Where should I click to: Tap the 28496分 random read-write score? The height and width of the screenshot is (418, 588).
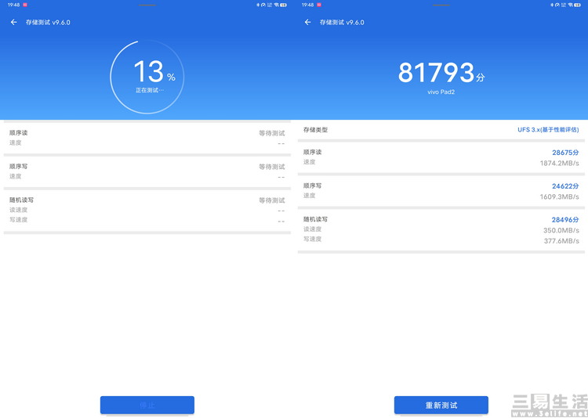click(x=565, y=219)
